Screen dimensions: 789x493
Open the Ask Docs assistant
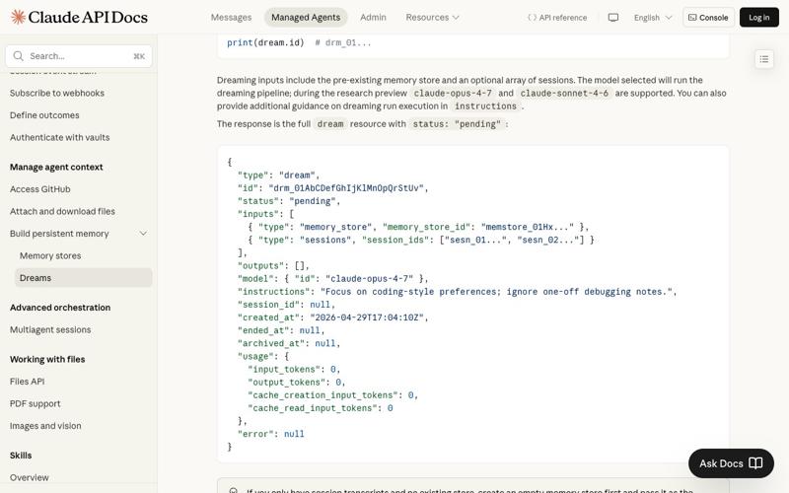point(731,463)
